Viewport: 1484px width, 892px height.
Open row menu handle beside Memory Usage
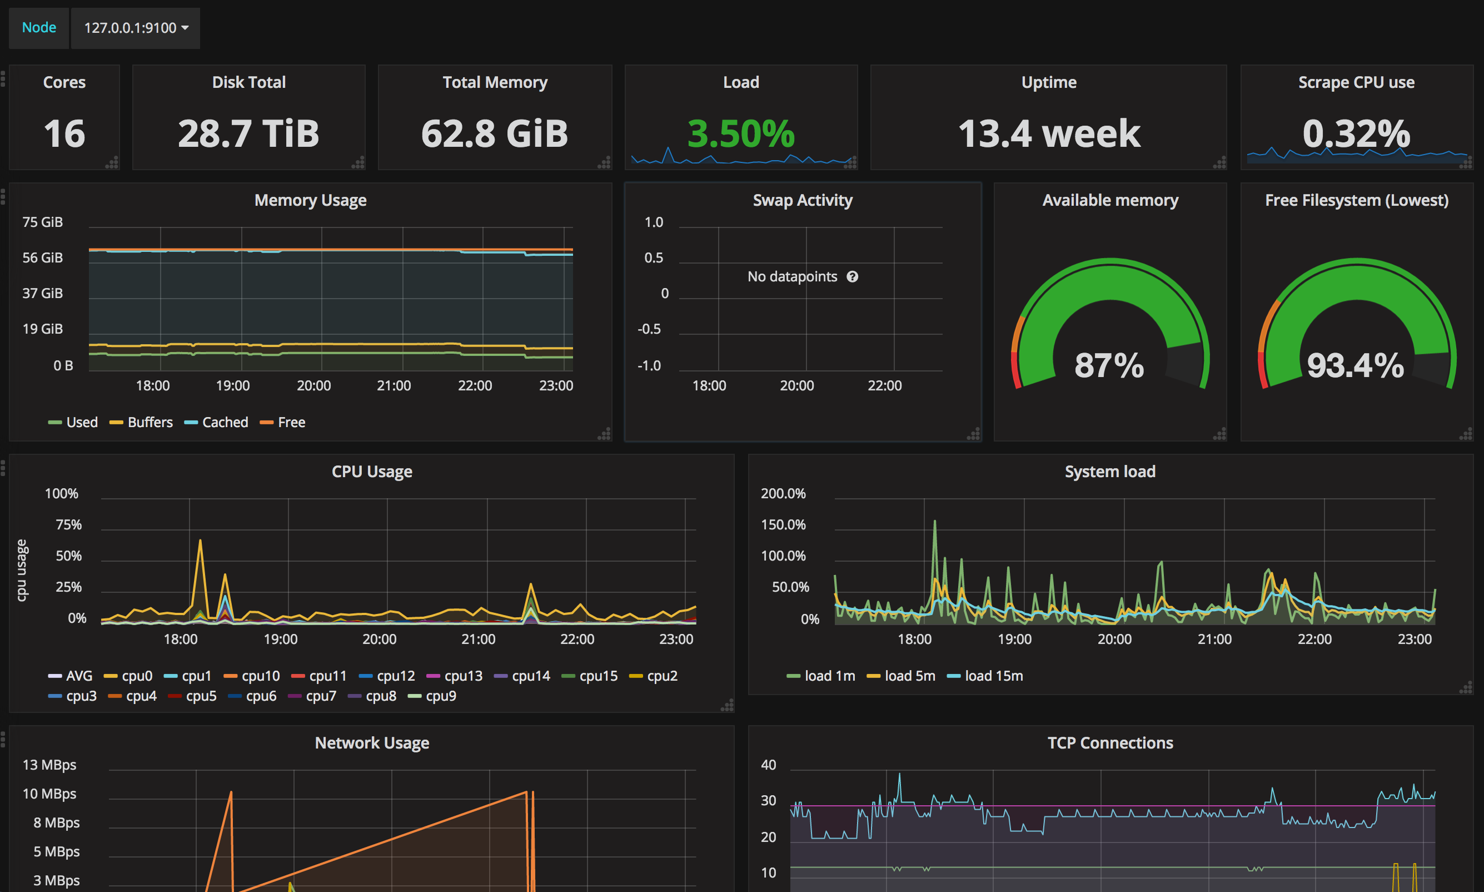click(x=3, y=196)
